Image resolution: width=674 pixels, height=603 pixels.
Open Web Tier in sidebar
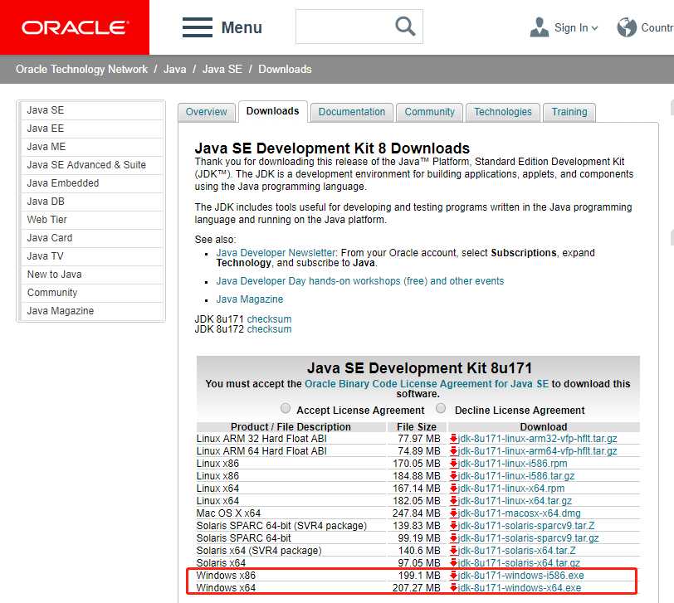[x=91, y=220]
